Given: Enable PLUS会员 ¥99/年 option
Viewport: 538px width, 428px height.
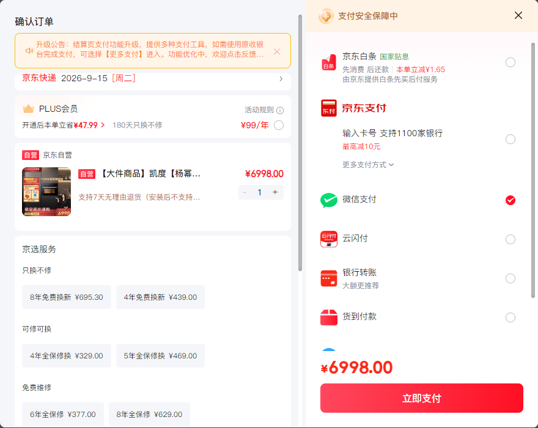Looking at the screenshot, I should coord(279,125).
